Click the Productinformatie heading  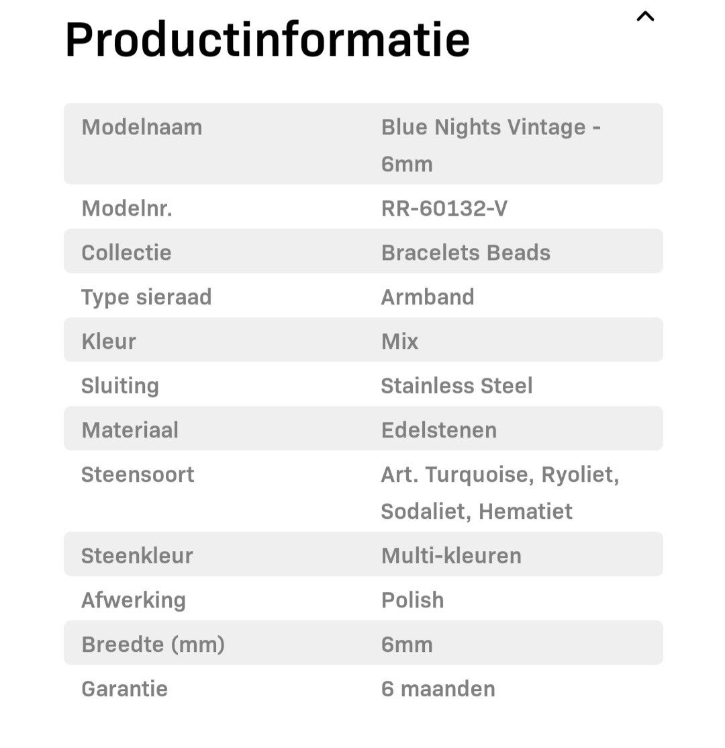[x=267, y=40]
